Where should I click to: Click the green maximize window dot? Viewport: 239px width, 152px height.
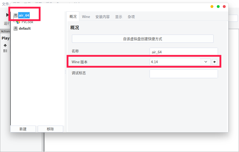[x=218, y=7]
